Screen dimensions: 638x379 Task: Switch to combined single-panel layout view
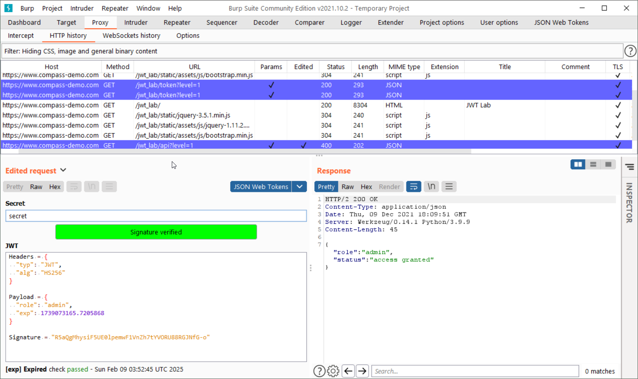click(608, 165)
